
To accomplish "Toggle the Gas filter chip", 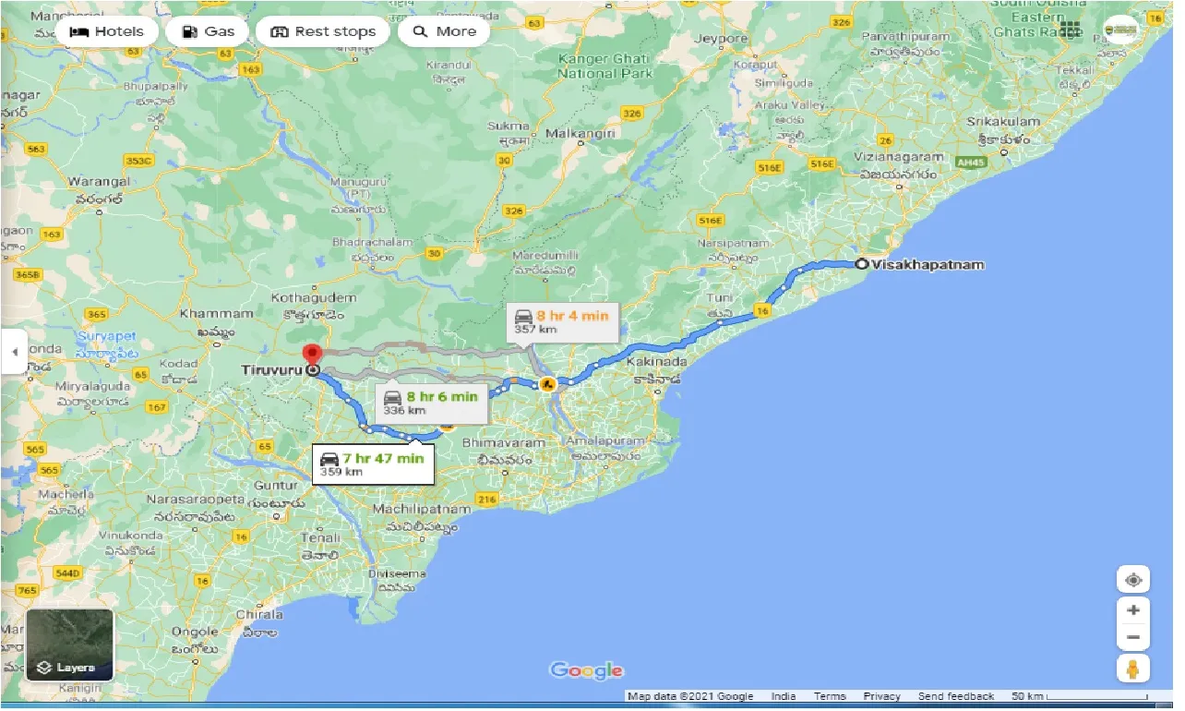I will 208,30.
